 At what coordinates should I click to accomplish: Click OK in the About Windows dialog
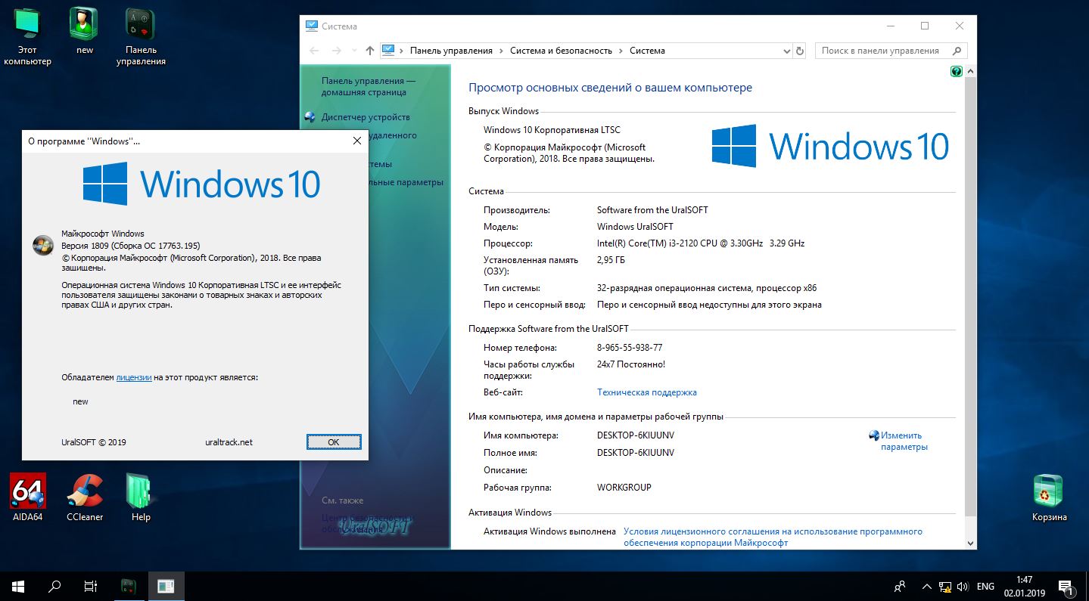[x=334, y=441]
